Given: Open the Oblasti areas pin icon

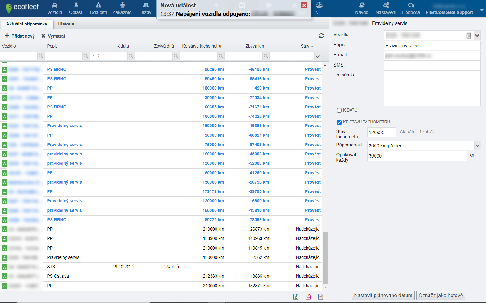Looking at the screenshot, I should [76, 8].
